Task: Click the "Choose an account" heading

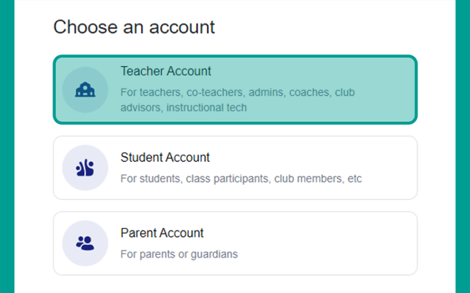Action: pos(134,27)
